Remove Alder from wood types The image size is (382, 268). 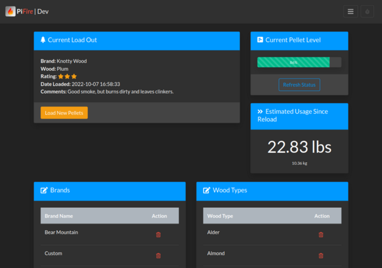[321, 234]
